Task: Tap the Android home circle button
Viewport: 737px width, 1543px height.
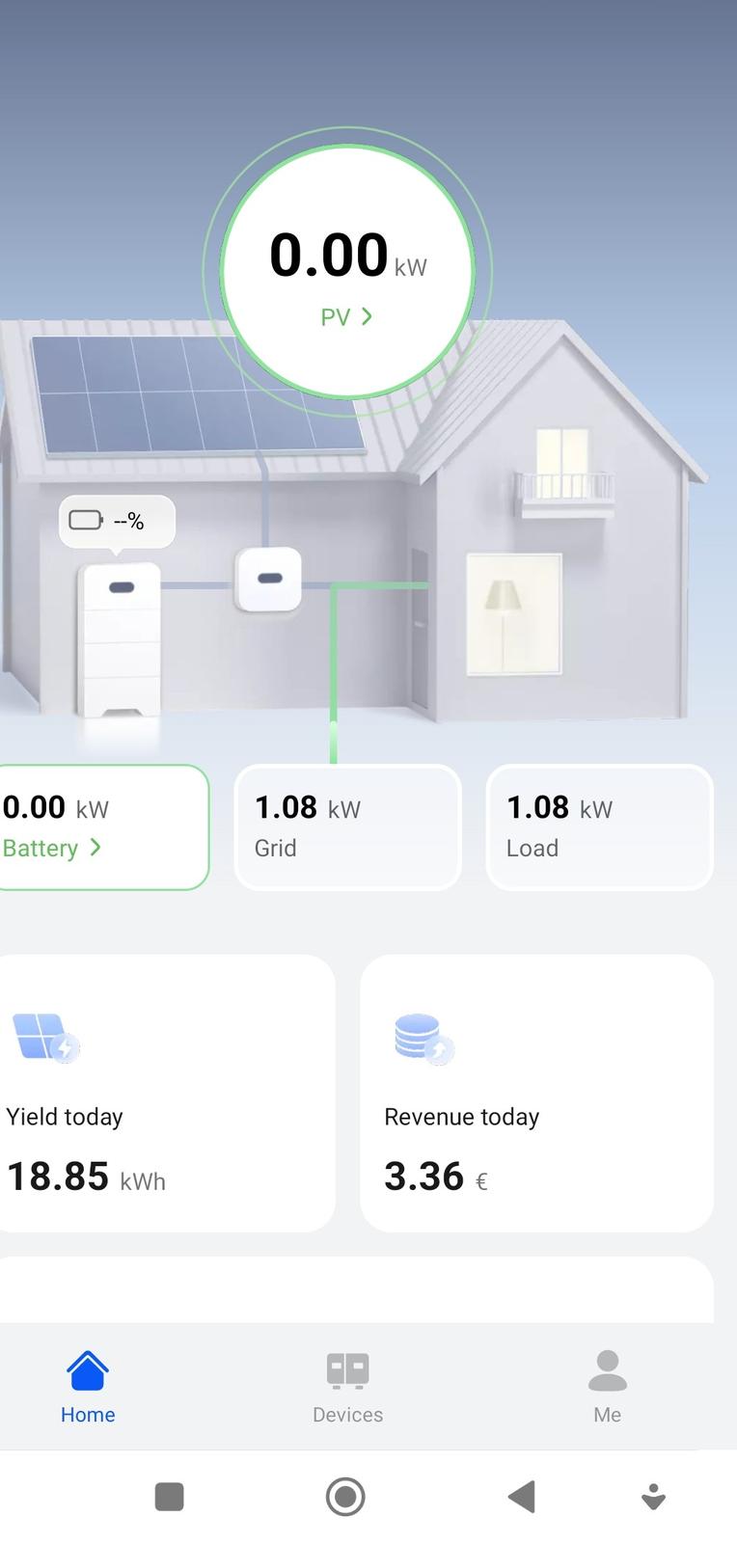Action: coord(345,1497)
